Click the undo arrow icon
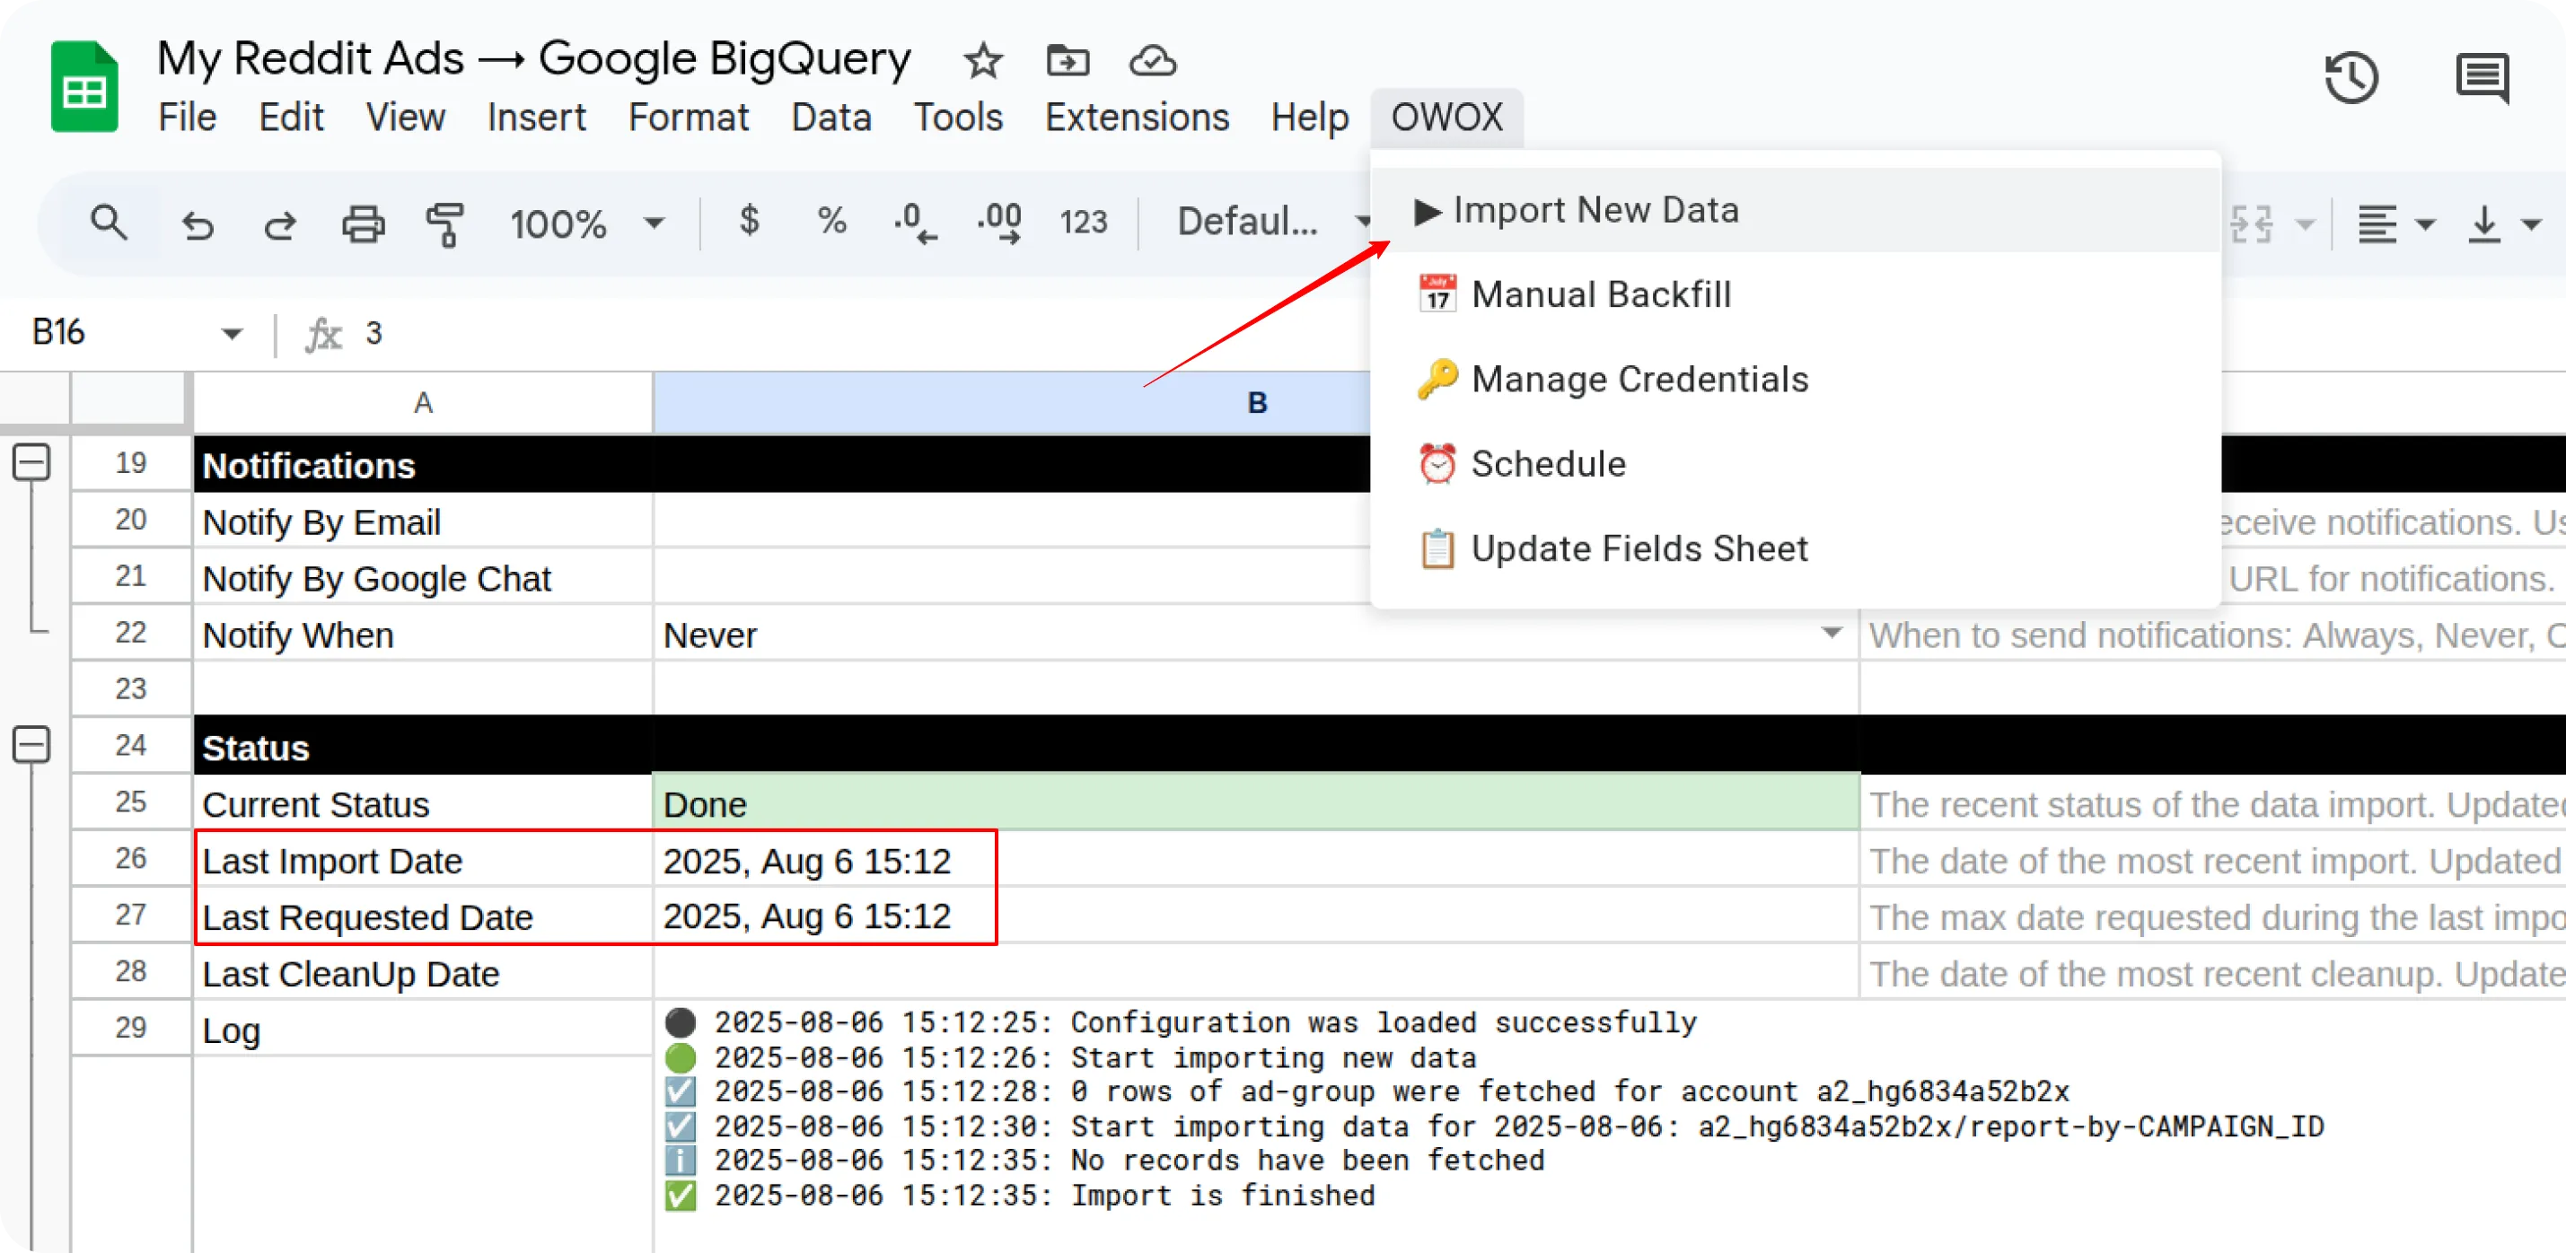The height and width of the screenshot is (1253, 2566). coord(198,225)
